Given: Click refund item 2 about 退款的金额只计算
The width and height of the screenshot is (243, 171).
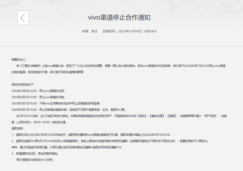Looking at the screenshot, I should coord(111,141).
